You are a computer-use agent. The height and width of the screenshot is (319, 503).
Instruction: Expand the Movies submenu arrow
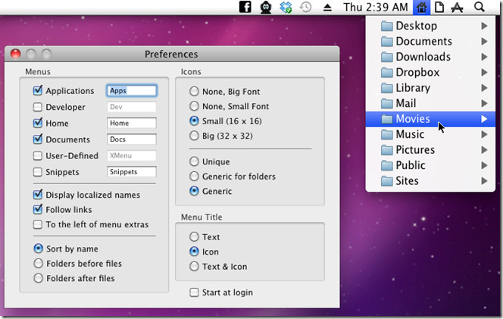click(484, 119)
